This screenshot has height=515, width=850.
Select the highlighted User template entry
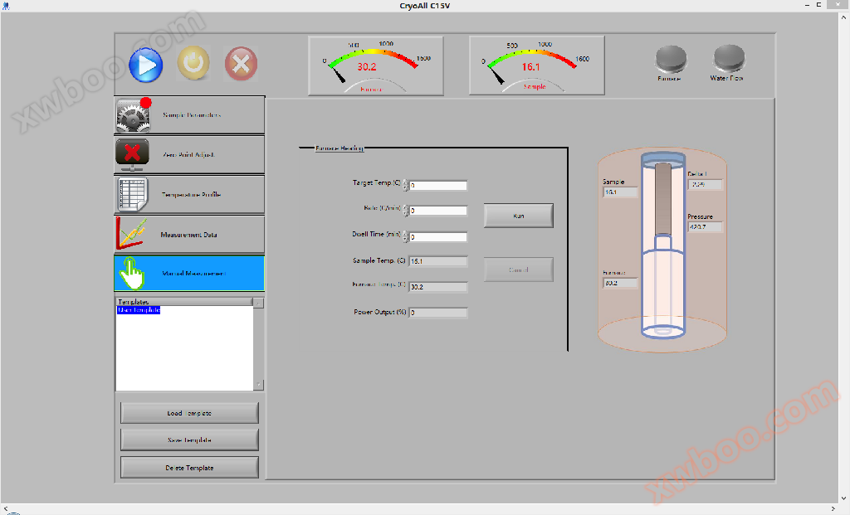point(139,310)
